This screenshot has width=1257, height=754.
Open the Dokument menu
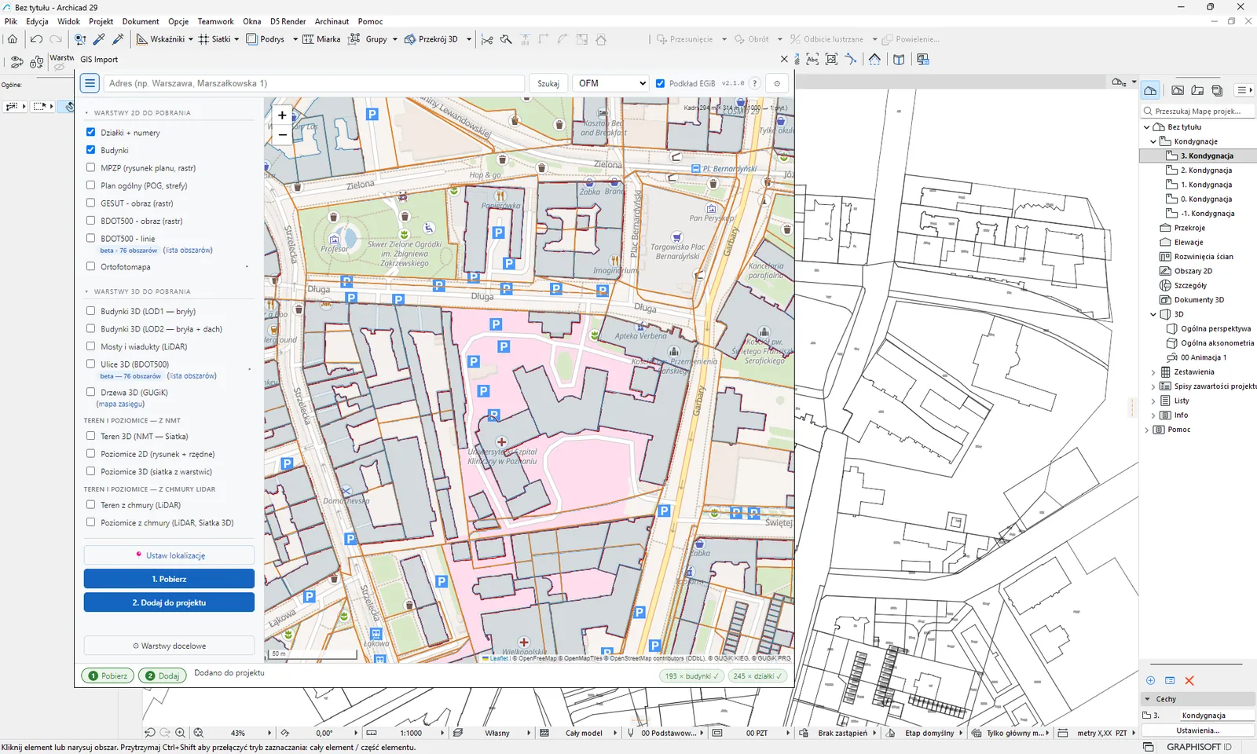pos(141,21)
